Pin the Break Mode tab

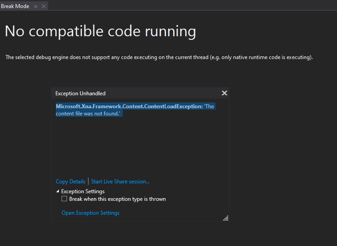coord(35,6)
